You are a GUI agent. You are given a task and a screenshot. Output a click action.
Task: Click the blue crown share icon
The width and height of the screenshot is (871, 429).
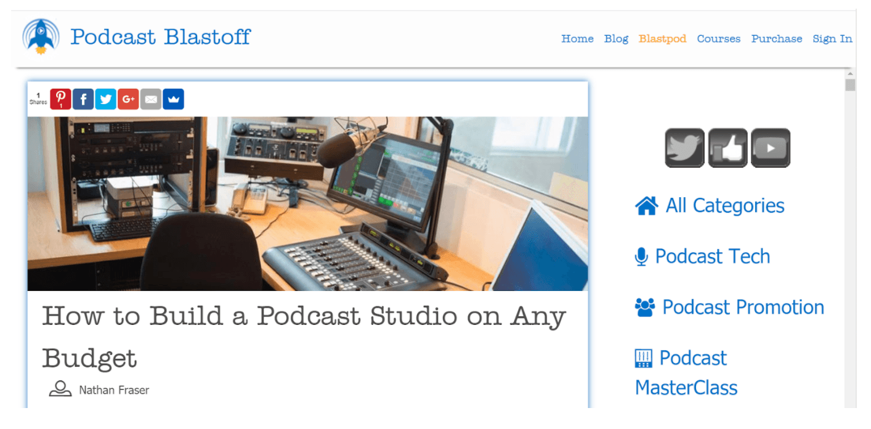(x=173, y=99)
